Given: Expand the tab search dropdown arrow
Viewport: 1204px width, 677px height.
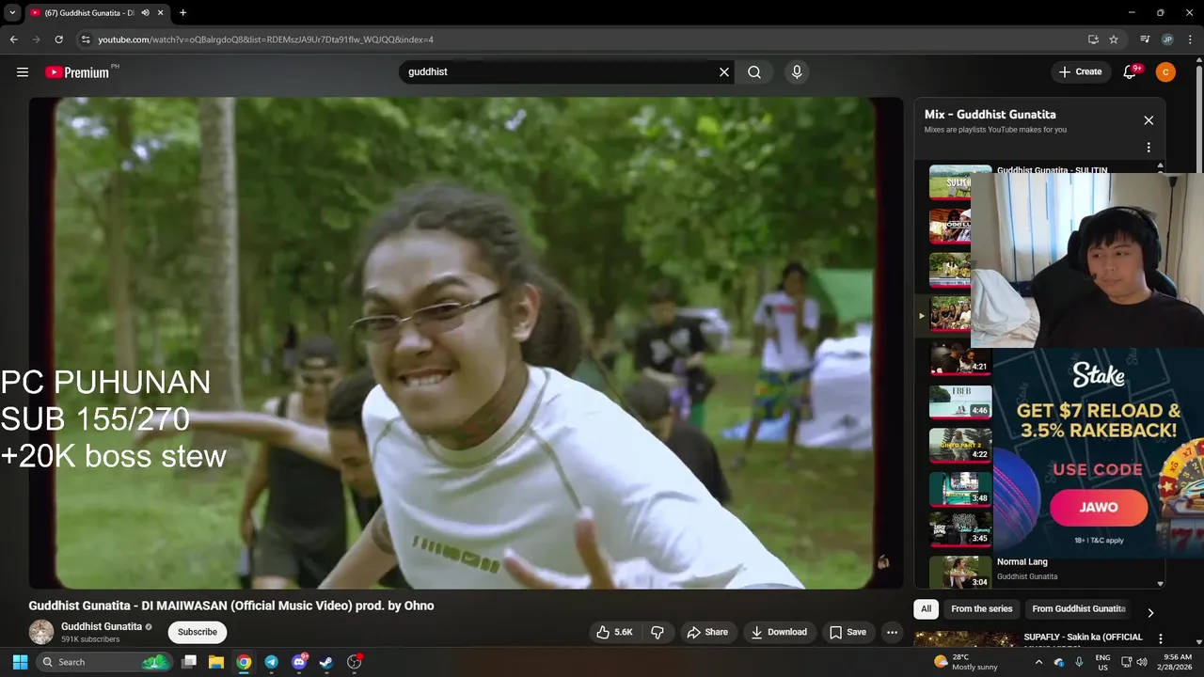Looking at the screenshot, I should click(x=12, y=13).
